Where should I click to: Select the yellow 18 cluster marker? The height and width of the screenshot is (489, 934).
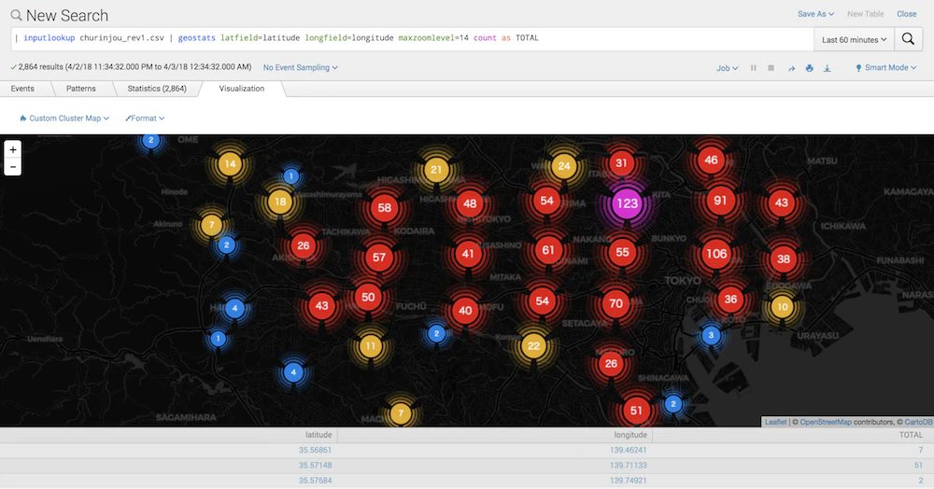[x=280, y=202]
